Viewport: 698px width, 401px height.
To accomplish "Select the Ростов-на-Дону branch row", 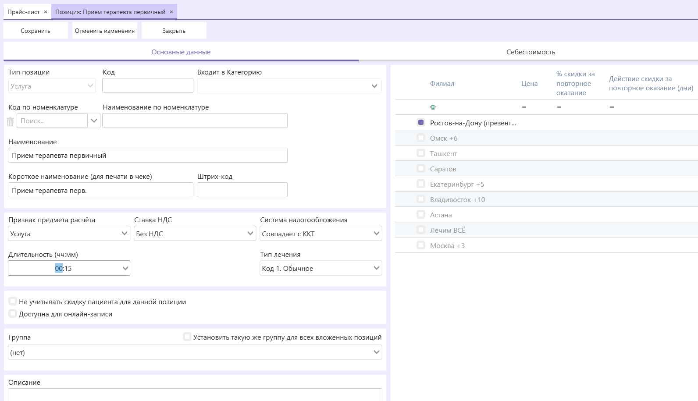I will (546, 123).
